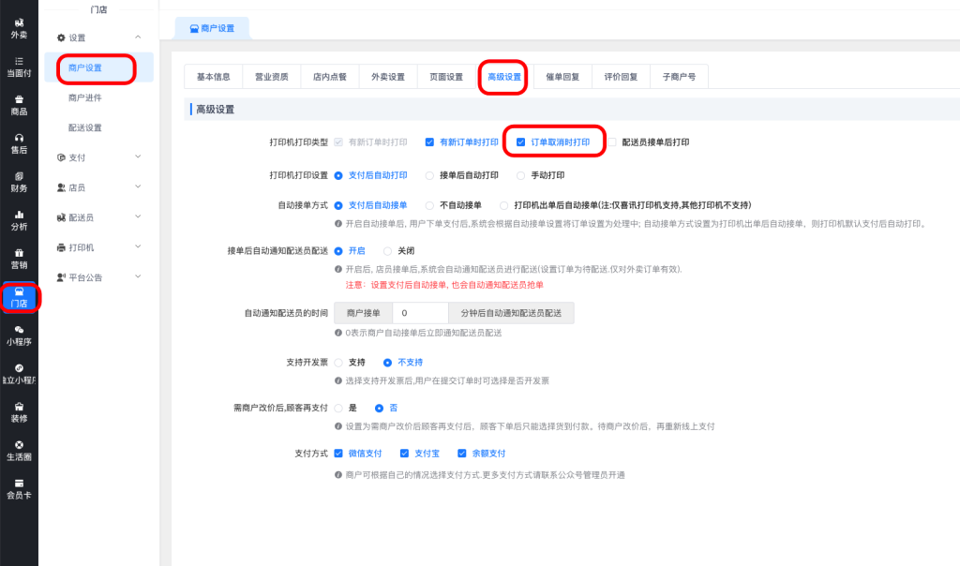Image resolution: width=960 pixels, height=566 pixels.
Task: Go to 分析 analytics chart icon
Action: 19,219
